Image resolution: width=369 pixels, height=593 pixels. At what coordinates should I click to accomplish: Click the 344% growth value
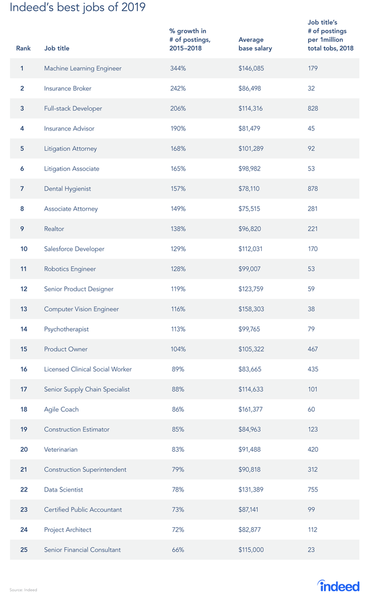tap(178, 69)
